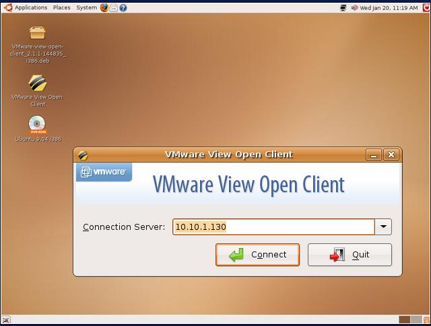Viewport: 431px width, 326px height.
Task: Click the window menu icon in title bar
Action: pyautogui.click(x=83, y=155)
